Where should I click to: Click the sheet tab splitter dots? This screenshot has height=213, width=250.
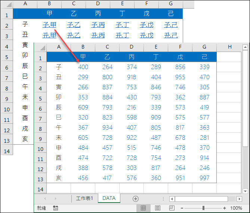click(x=163, y=199)
